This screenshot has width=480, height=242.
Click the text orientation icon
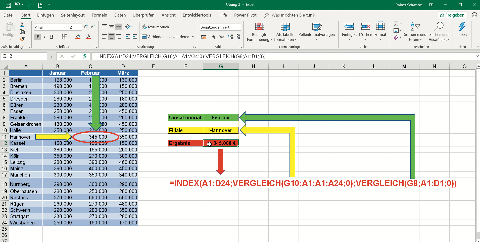(x=128, y=27)
